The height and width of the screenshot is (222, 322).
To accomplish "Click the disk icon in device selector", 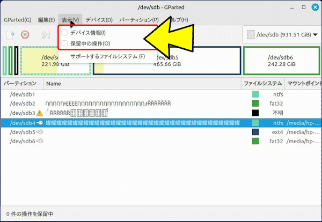I will (x=251, y=35).
